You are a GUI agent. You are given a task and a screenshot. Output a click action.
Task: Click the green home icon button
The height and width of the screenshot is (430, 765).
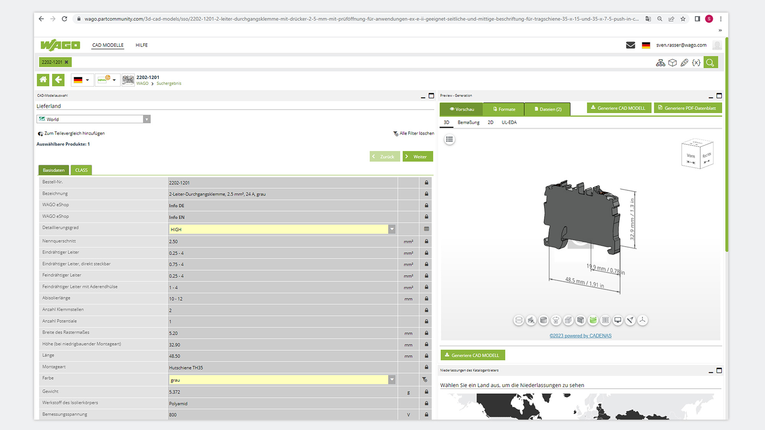43,80
